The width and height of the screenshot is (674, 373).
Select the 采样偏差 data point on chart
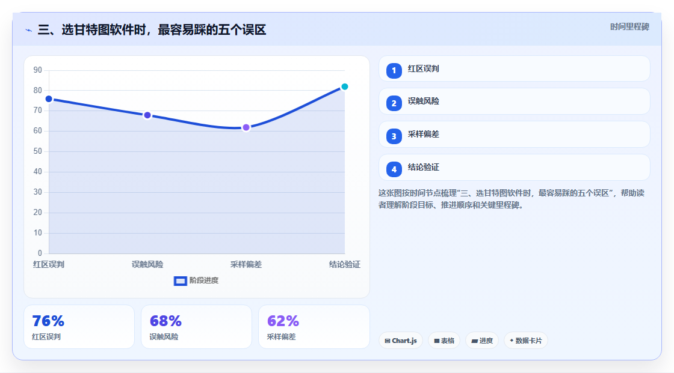click(x=246, y=127)
